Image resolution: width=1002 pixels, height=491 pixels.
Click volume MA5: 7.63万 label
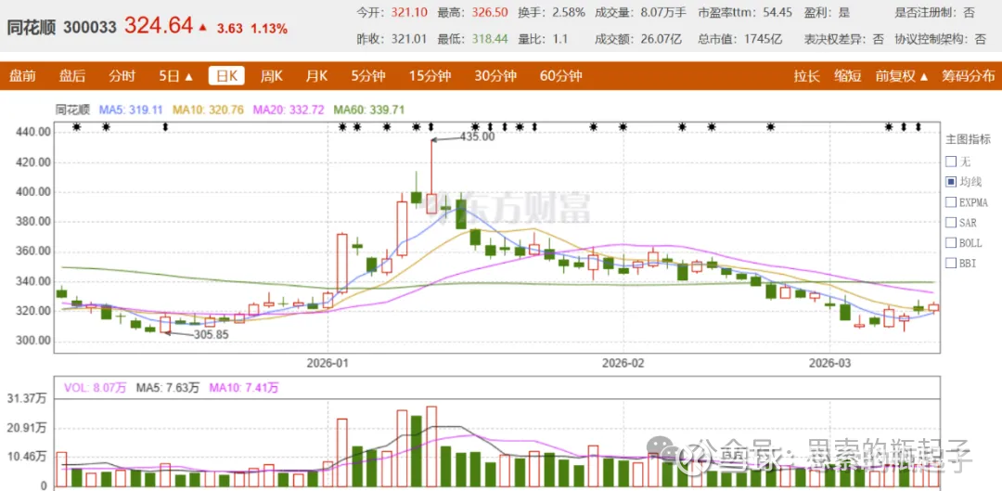tap(170, 387)
